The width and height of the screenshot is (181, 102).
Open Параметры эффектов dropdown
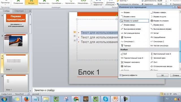98,3
